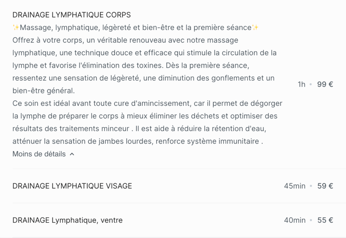Click the 1h duration label
346x238 pixels.
(x=302, y=84)
